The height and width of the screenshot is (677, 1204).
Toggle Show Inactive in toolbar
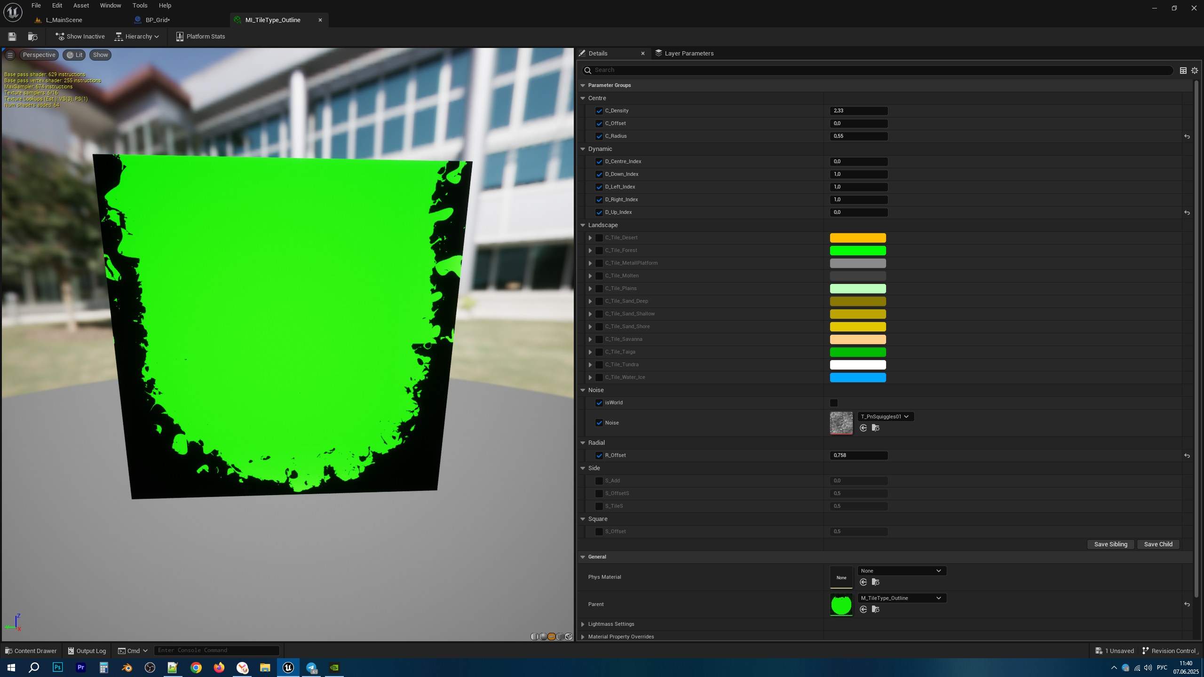80,37
